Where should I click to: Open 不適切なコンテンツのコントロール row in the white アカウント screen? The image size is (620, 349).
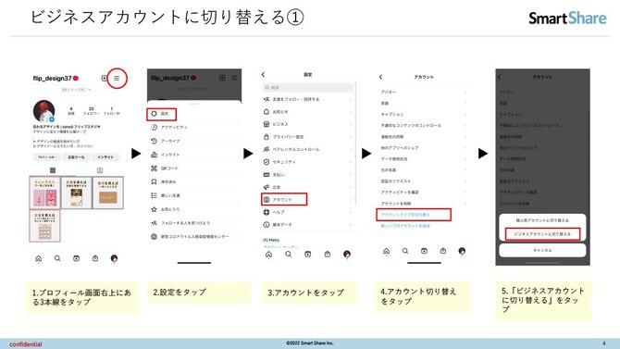pyautogui.click(x=424, y=125)
